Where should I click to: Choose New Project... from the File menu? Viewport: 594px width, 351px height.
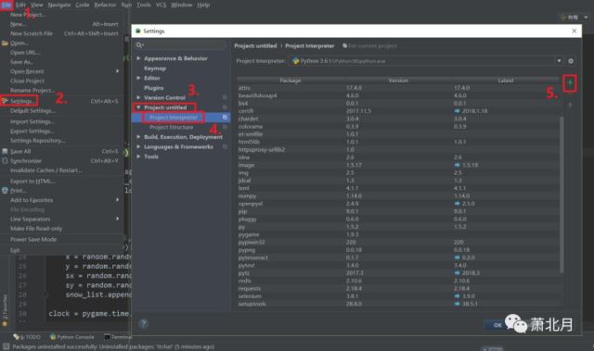pos(28,15)
